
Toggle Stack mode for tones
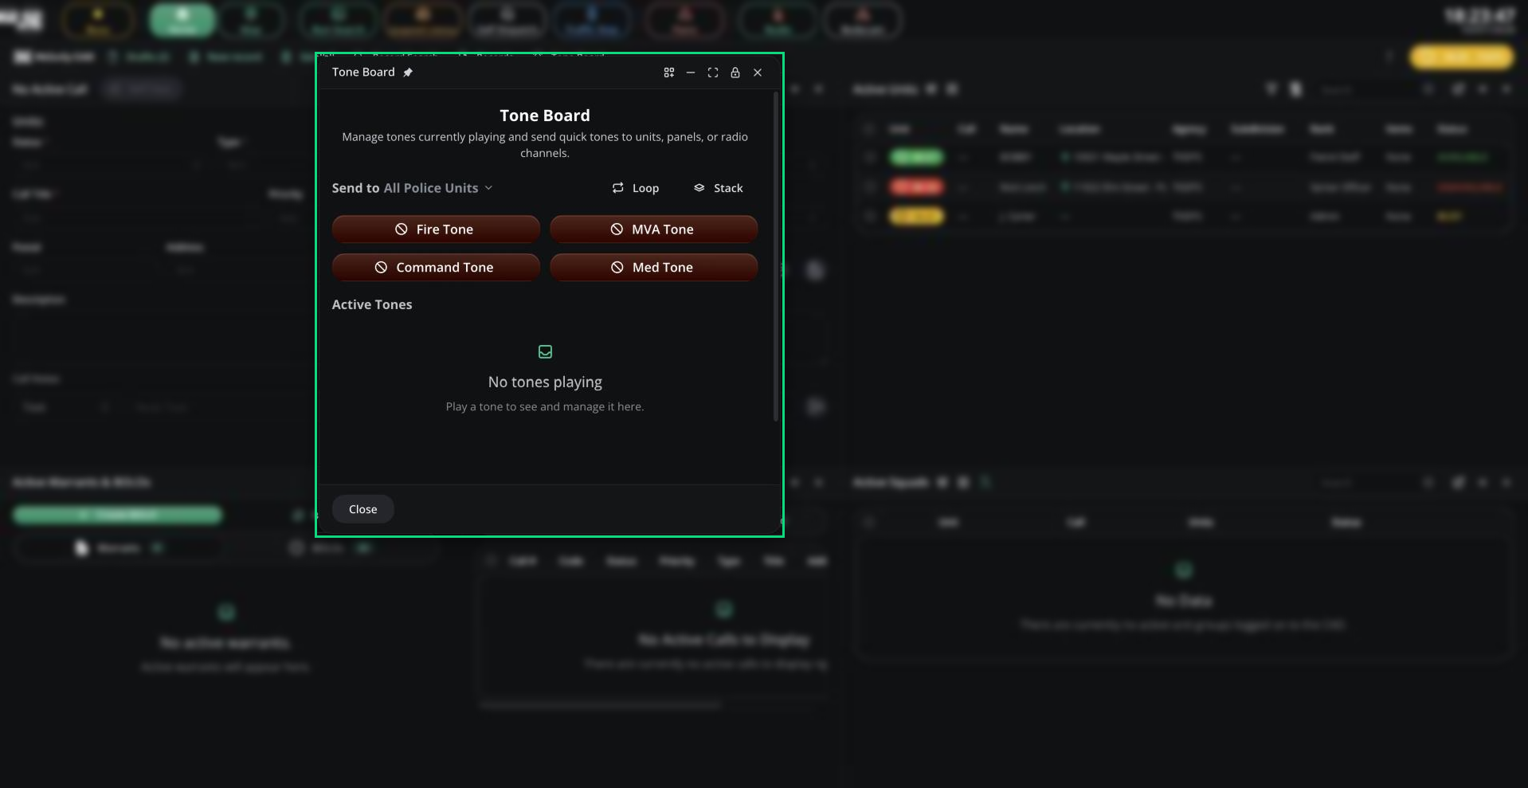click(718, 188)
